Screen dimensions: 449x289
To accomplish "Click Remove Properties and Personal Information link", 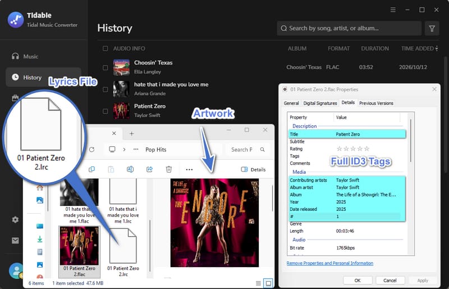I will [330, 263].
